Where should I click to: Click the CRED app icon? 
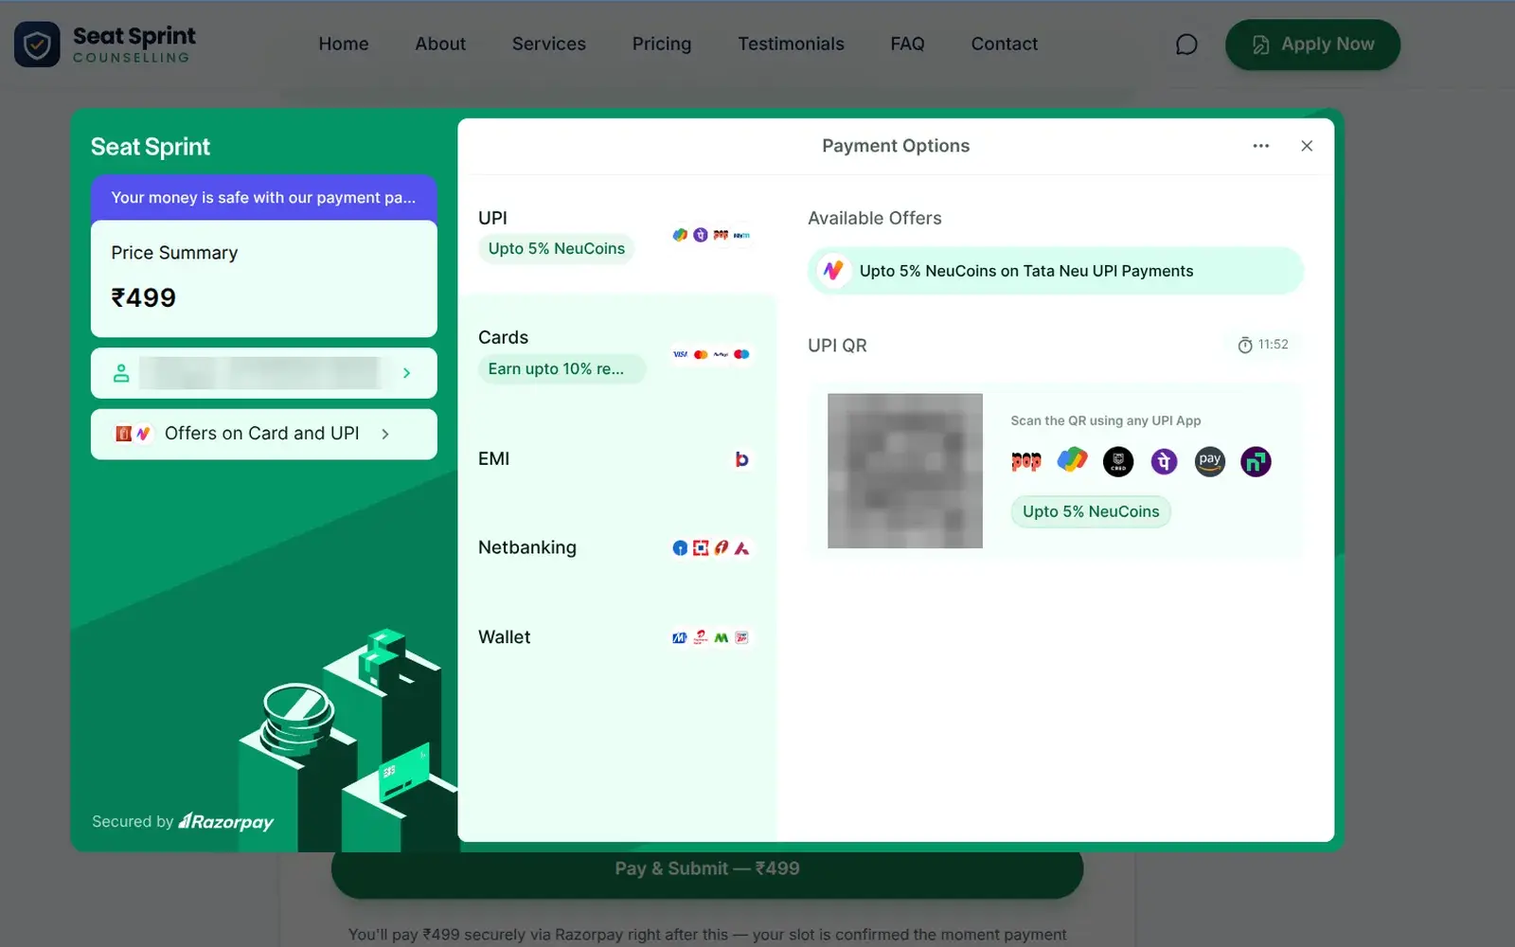pyautogui.click(x=1118, y=461)
